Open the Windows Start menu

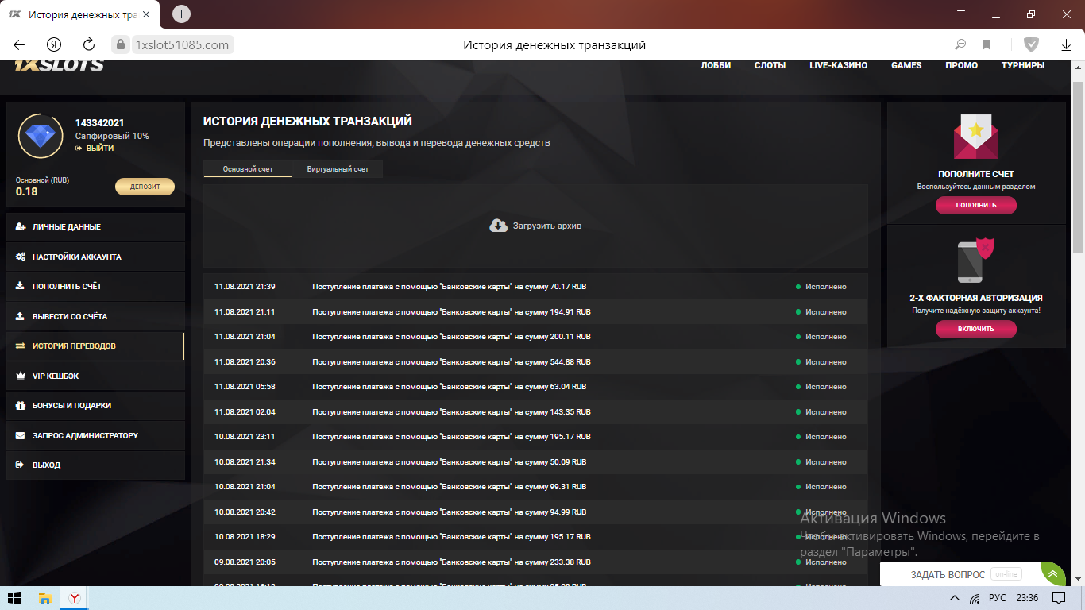coord(14,597)
